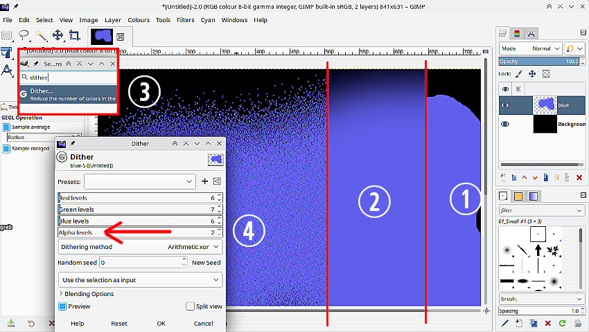This screenshot has height=332, width=589.
Task: Hide the blue layer
Action: 505,105
